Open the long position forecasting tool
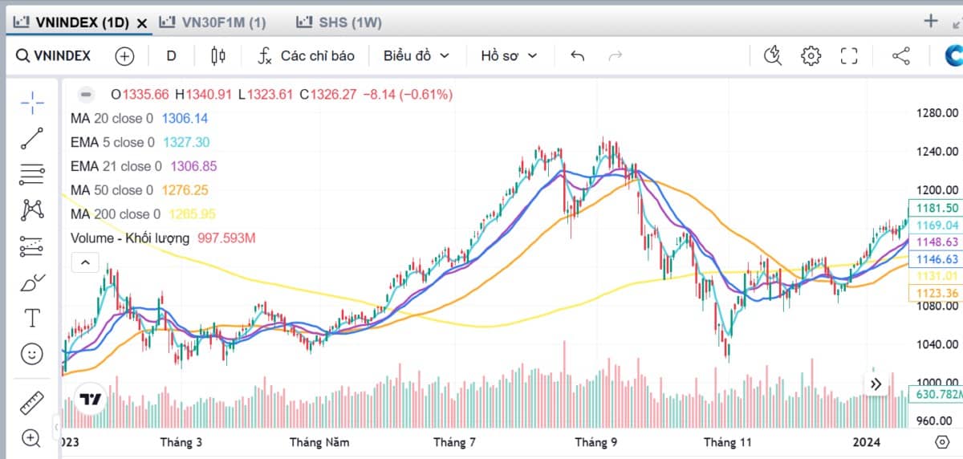Screen dimensions: 963x459 [32, 246]
